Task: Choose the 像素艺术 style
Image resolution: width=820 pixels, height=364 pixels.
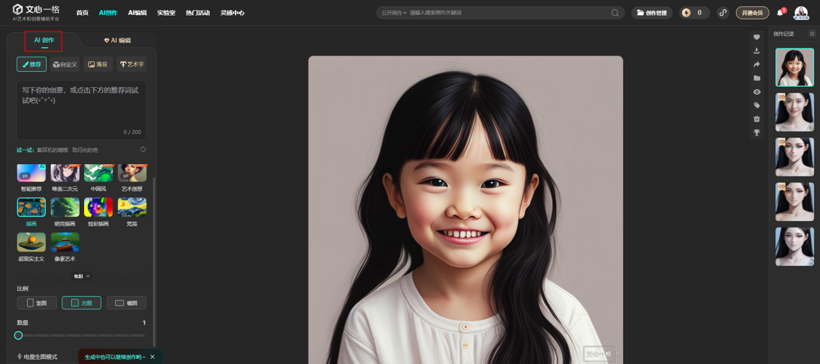Action: pos(65,247)
